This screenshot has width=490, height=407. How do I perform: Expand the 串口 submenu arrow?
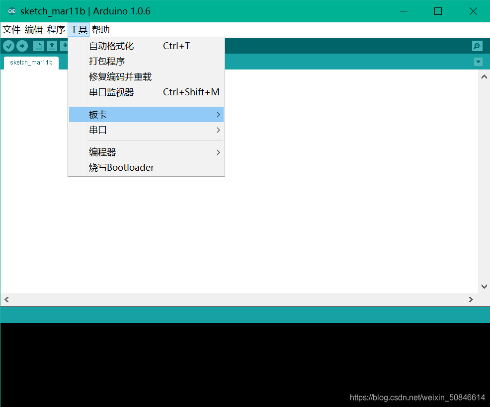pos(218,130)
